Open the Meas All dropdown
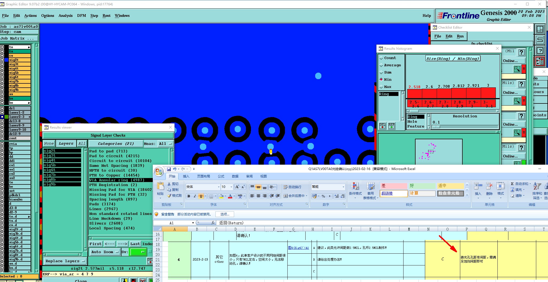Screen dimensions: 548x282 click(x=165, y=144)
